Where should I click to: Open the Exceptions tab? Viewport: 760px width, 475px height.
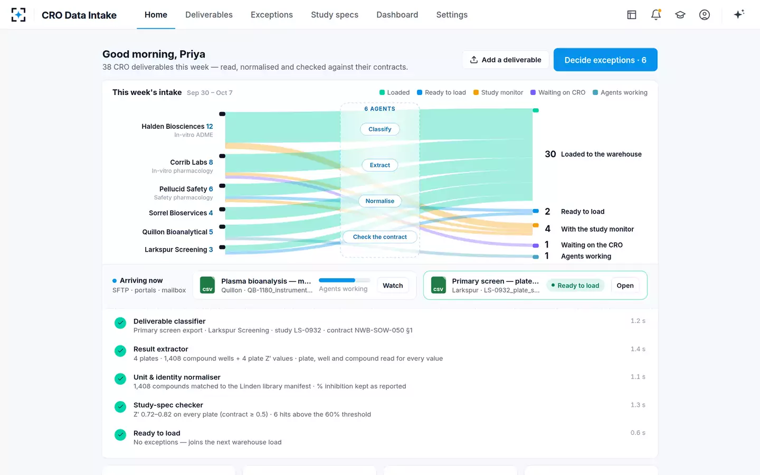(272, 15)
